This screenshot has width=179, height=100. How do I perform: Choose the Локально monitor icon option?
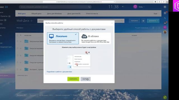point(63,38)
